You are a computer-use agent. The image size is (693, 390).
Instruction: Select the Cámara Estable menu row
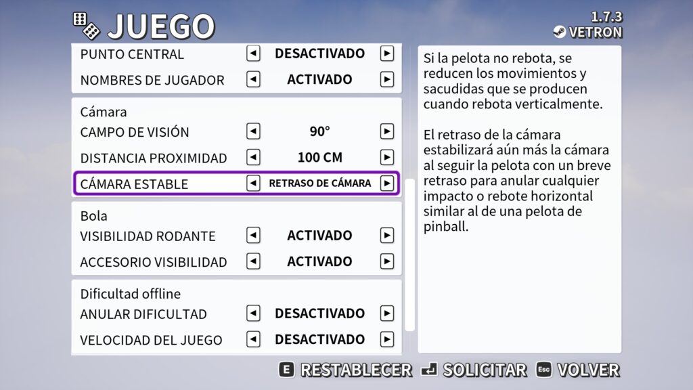click(236, 183)
